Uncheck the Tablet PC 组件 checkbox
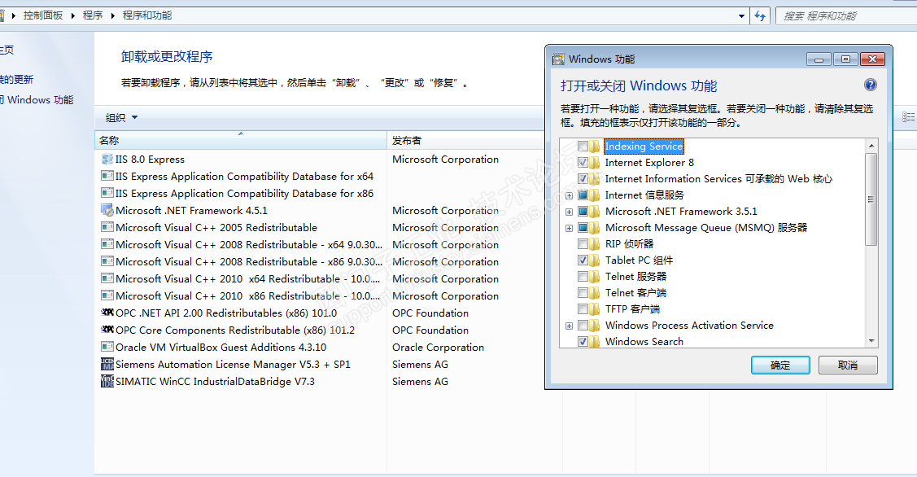 [x=583, y=260]
